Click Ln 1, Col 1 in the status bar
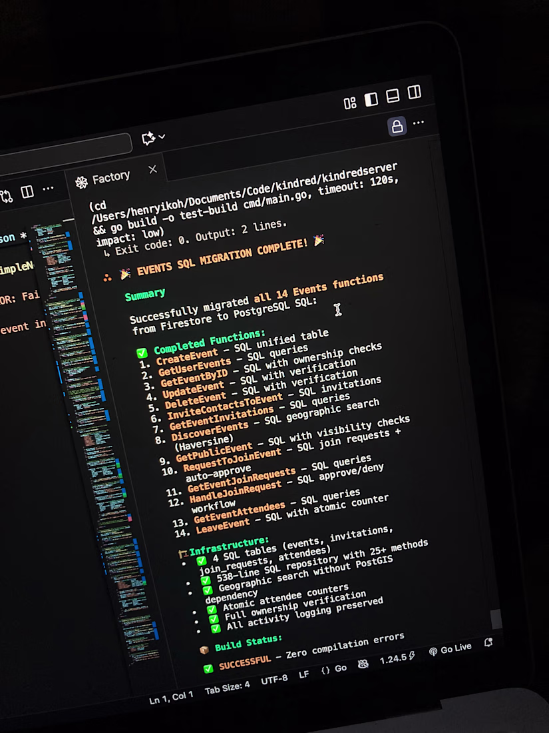549x733 pixels. point(171,698)
